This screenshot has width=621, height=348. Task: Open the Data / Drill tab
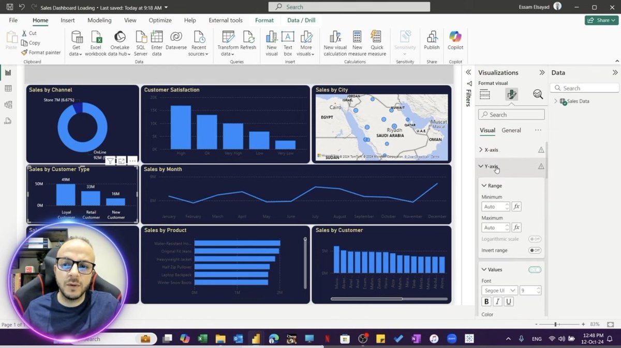pos(301,20)
